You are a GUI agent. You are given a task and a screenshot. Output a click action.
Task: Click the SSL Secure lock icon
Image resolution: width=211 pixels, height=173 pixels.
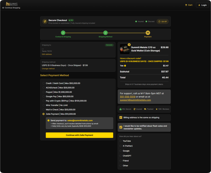(120, 109)
